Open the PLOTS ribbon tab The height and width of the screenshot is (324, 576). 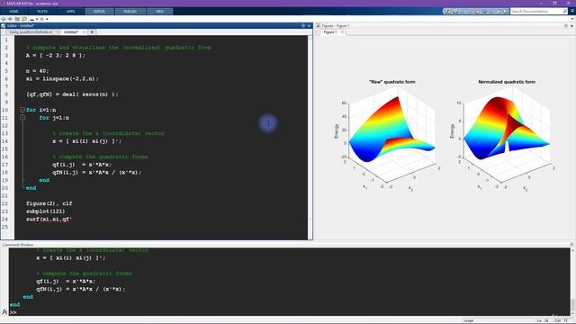pos(42,12)
